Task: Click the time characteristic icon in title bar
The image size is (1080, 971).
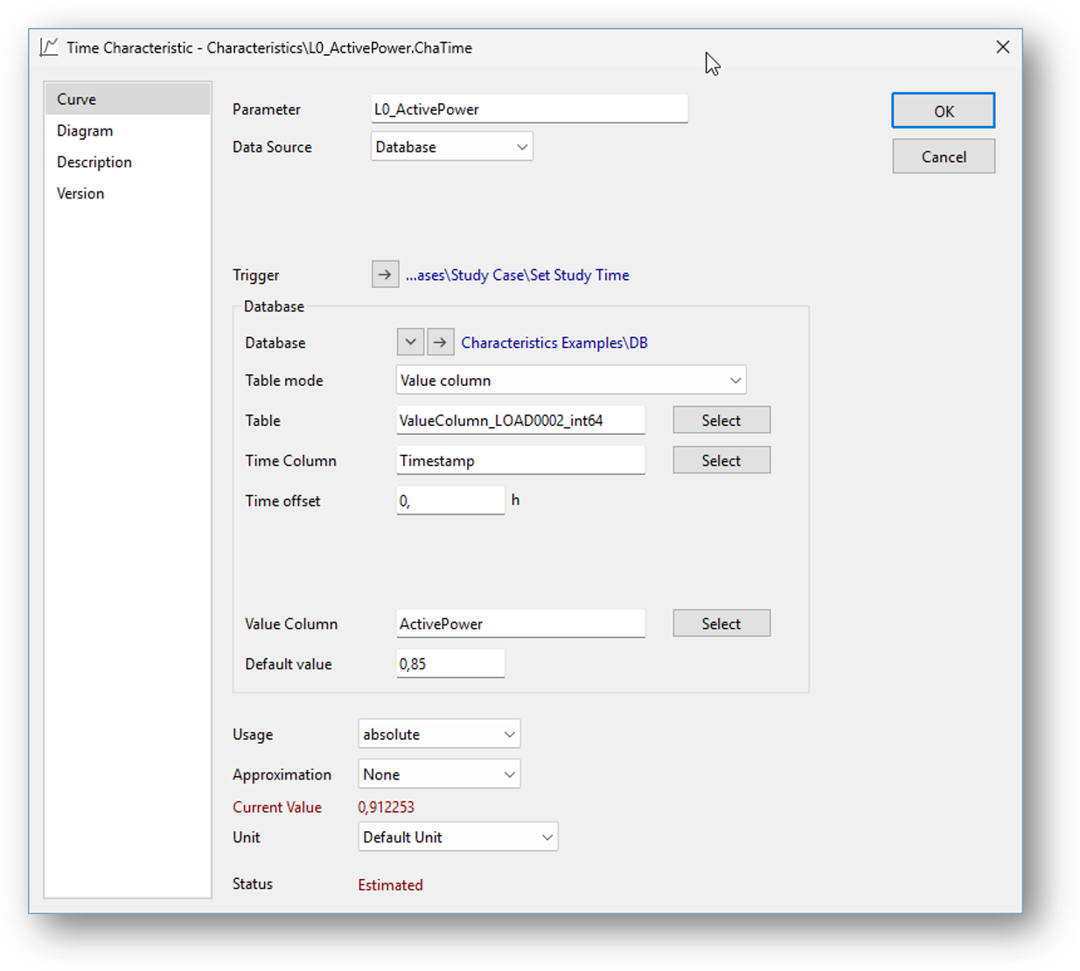Action: coord(49,47)
